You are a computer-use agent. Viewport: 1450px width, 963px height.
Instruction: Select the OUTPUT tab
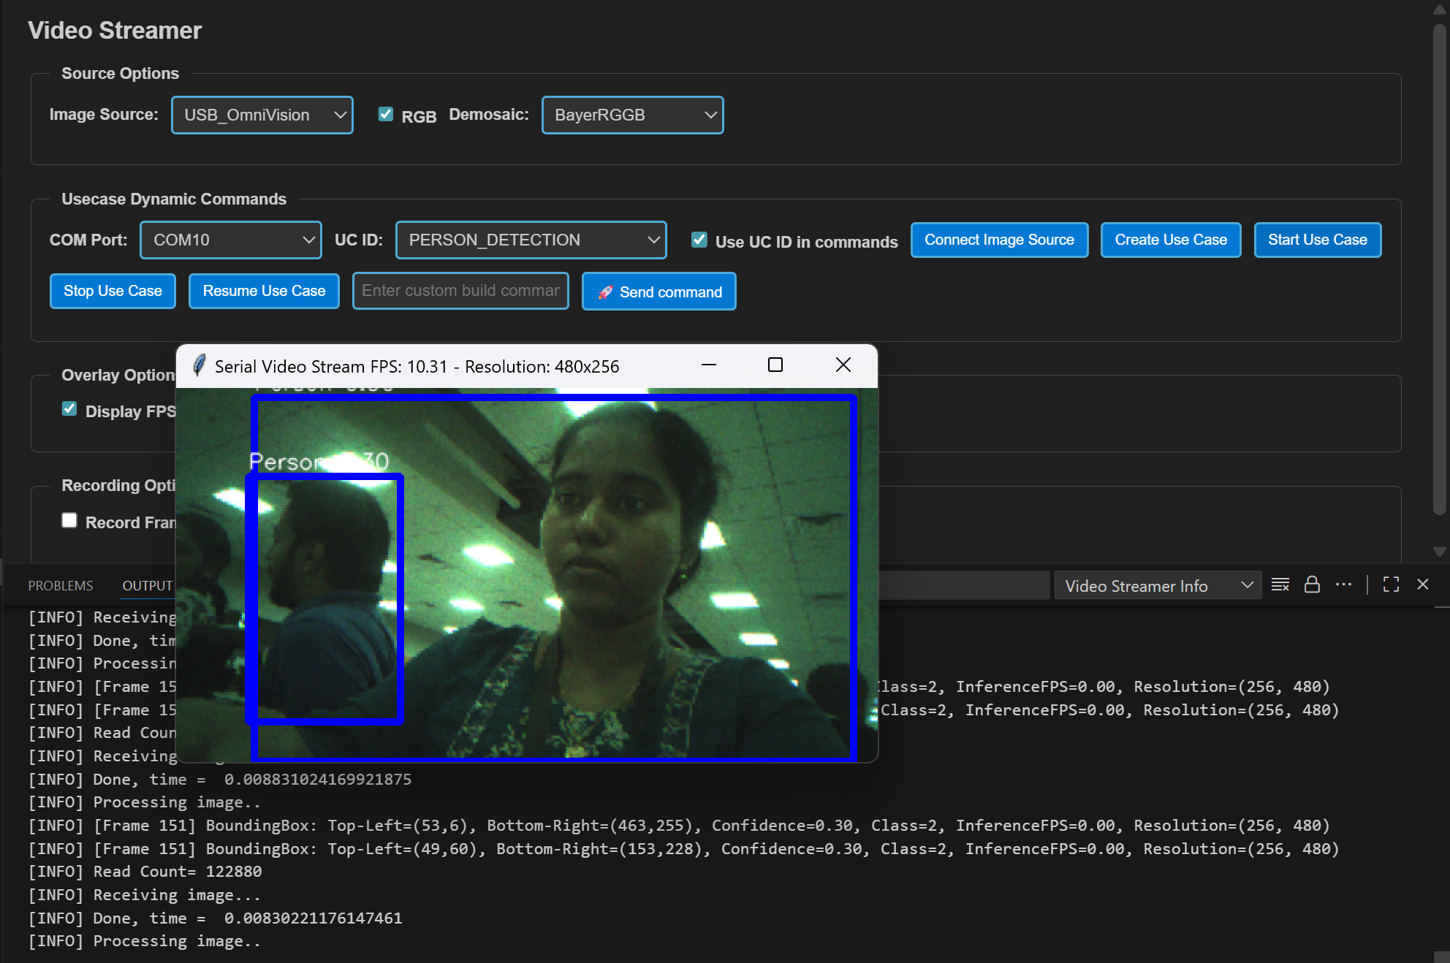[147, 585]
